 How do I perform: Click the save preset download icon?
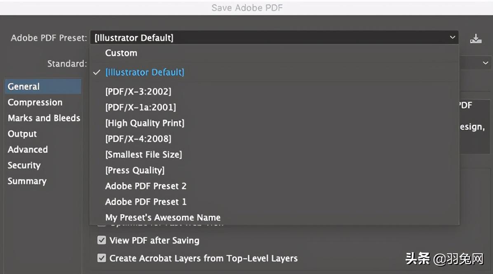point(476,39)
